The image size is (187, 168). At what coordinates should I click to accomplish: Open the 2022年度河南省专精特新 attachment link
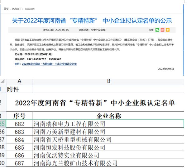pyautogui.click(x=49, y=64)
